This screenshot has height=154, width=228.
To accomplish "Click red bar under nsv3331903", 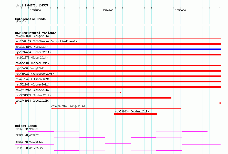I will tap(93, 98).
